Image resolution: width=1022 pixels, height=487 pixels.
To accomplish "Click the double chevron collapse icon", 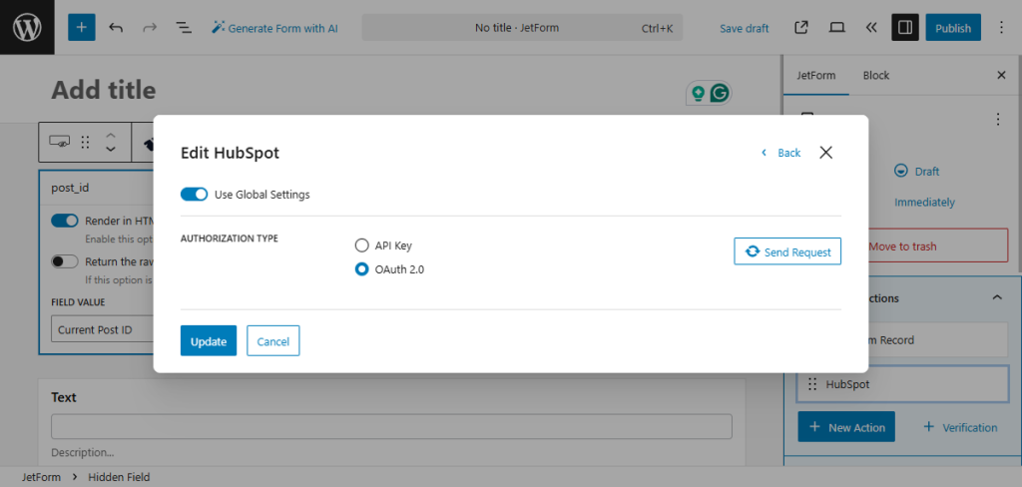I will (870, 27).
